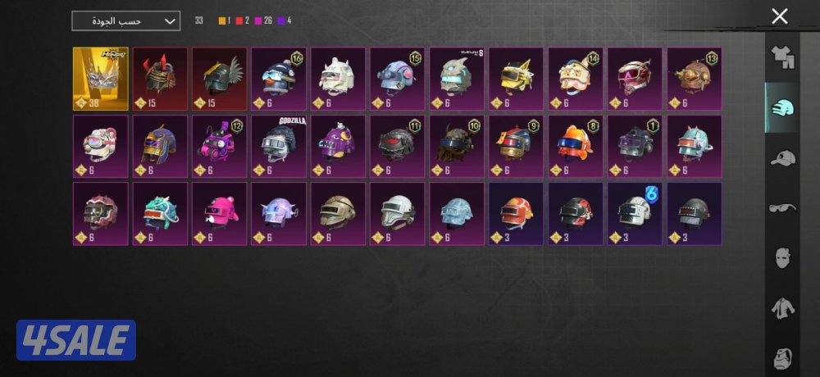Select the Godzilla-labeled helmet
This screenshot has height=377, width=820.
(279, 147)
